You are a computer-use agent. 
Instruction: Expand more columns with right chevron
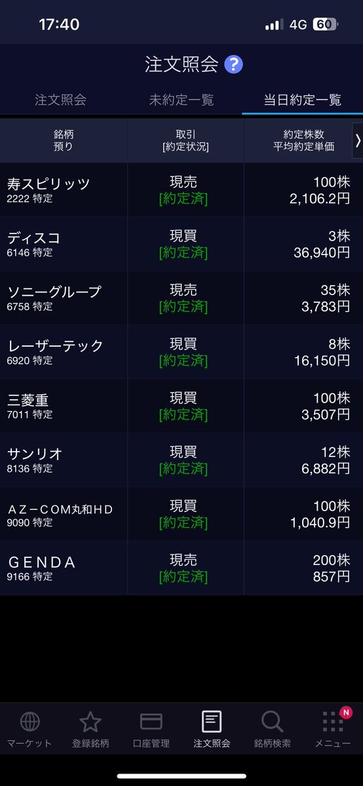358,141
